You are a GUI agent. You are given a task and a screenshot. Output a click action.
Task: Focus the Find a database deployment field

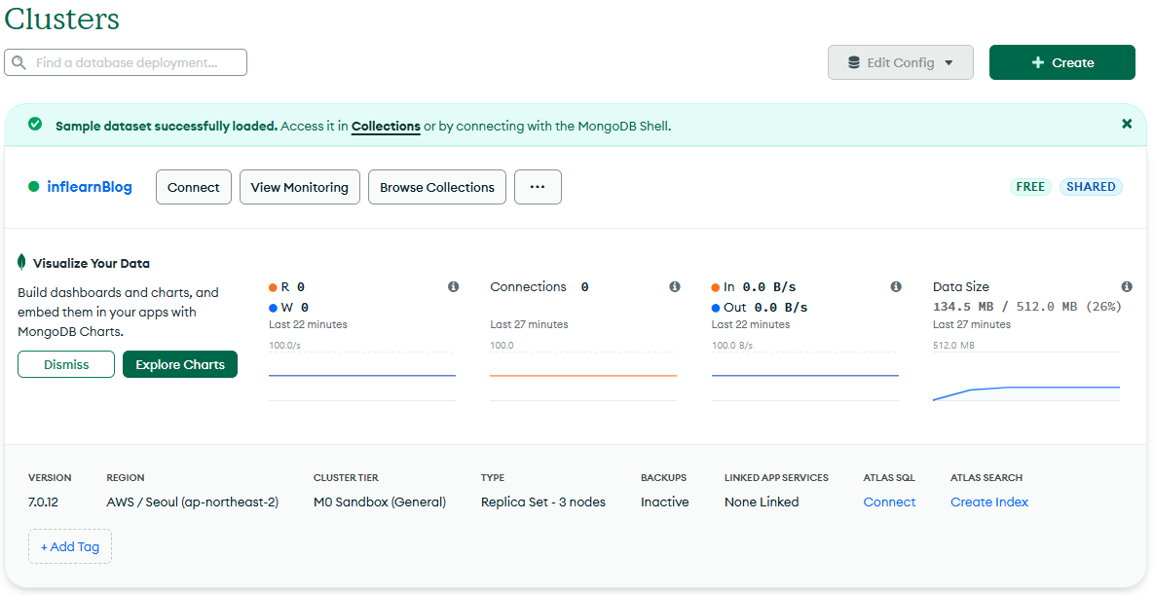(126, 62)
